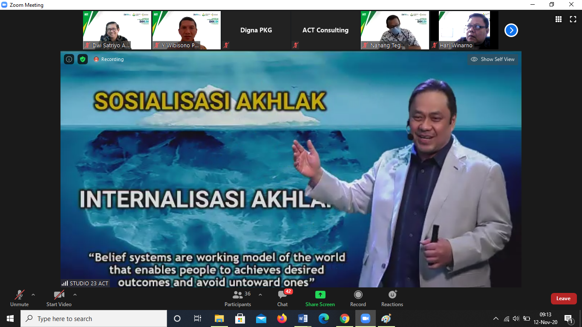Show Self View toggle
The height and width of the screenshot is (327, 582).
pos(493,59)
